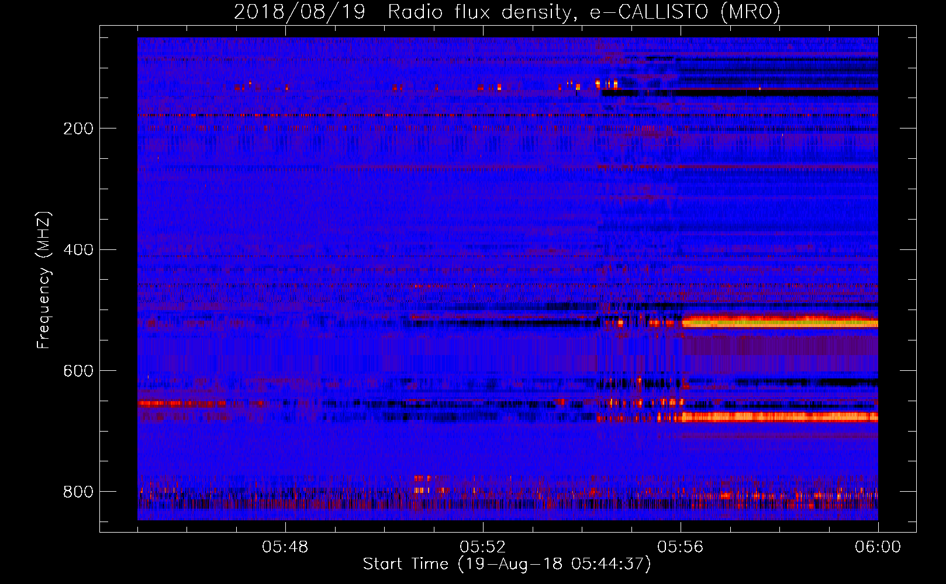Click the 05:52 time tick label
The width and height of the screenshot is (946, 584).
pyautogui.click(x=483, y=547)
